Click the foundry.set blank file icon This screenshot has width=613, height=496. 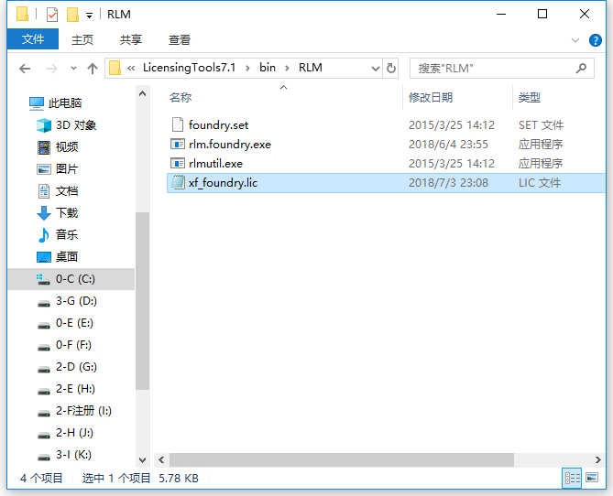(178, 124)
